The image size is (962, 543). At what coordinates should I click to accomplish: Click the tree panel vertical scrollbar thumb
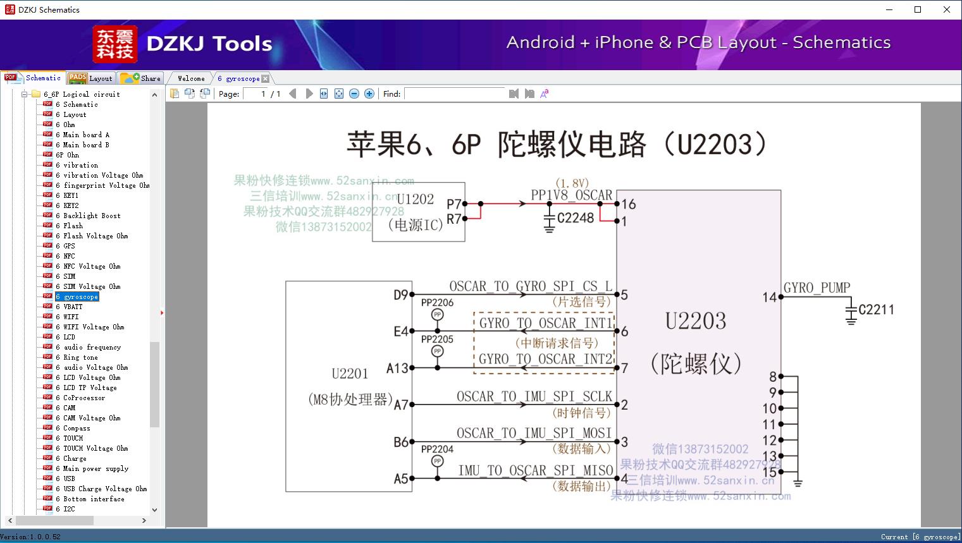[154, 384]
